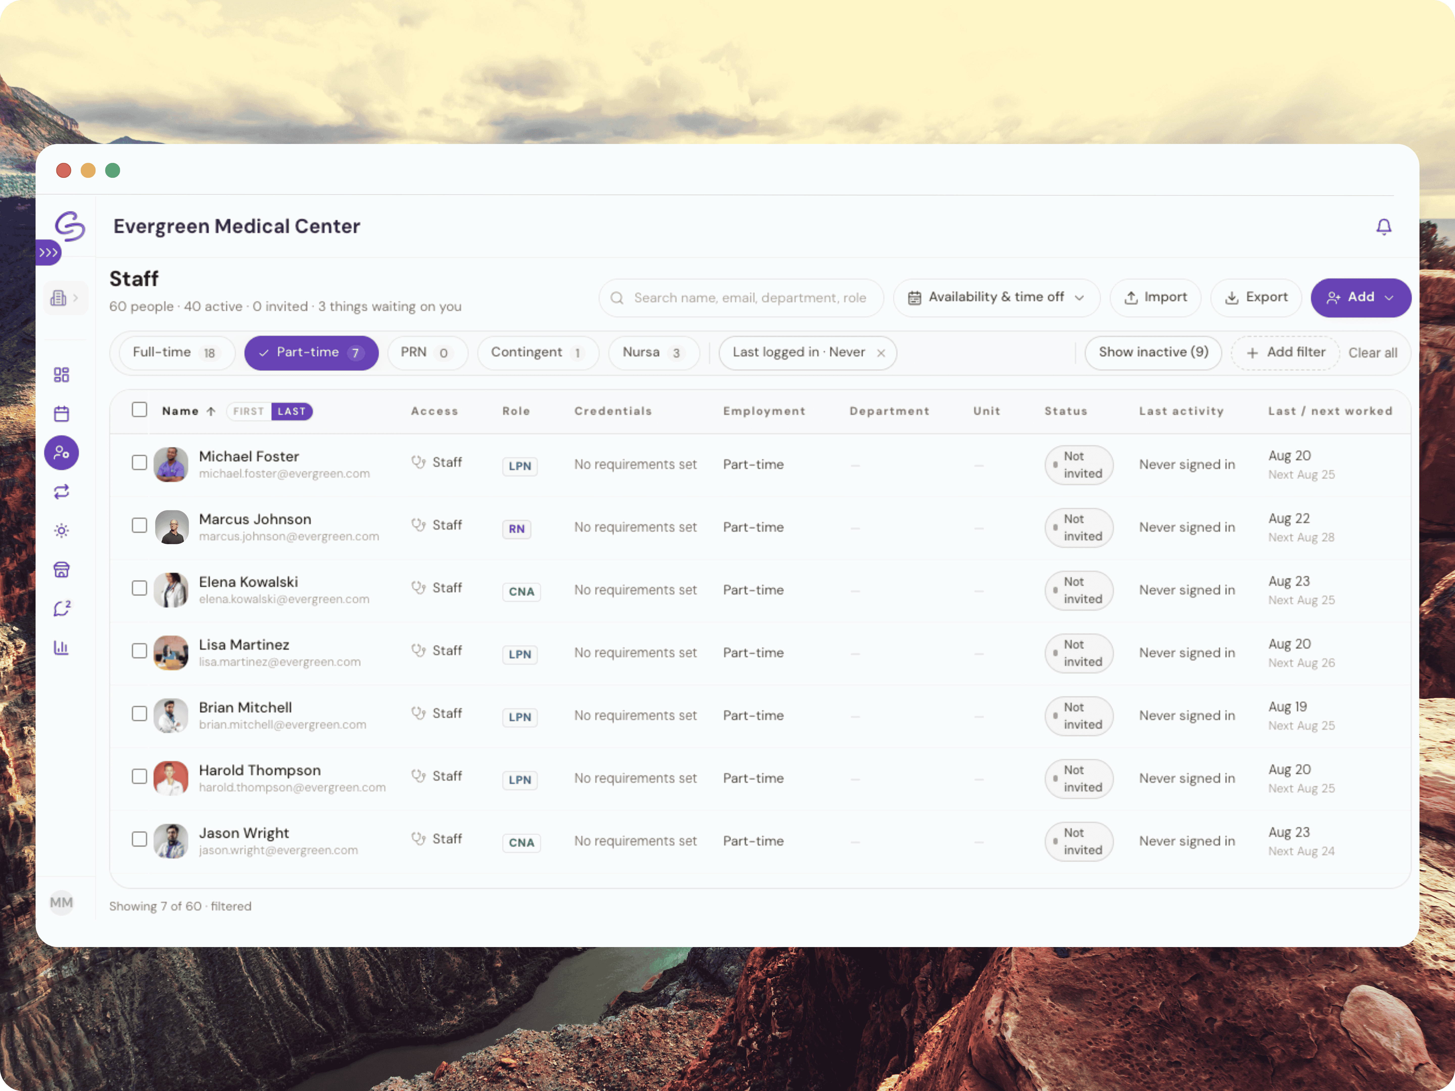
Task: Select the Full-time filter chip
Action: tap(176, 353)
